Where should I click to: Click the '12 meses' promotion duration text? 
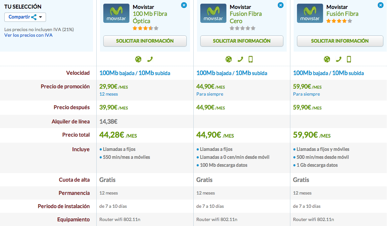[x=109, y=94]
